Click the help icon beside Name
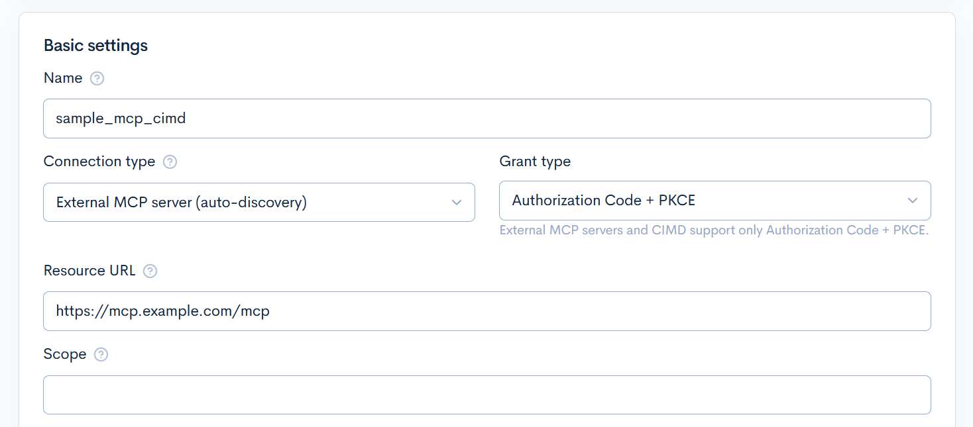Image resolution: width=973 pixels, height=427 pixels. click(x=97, y=79)
